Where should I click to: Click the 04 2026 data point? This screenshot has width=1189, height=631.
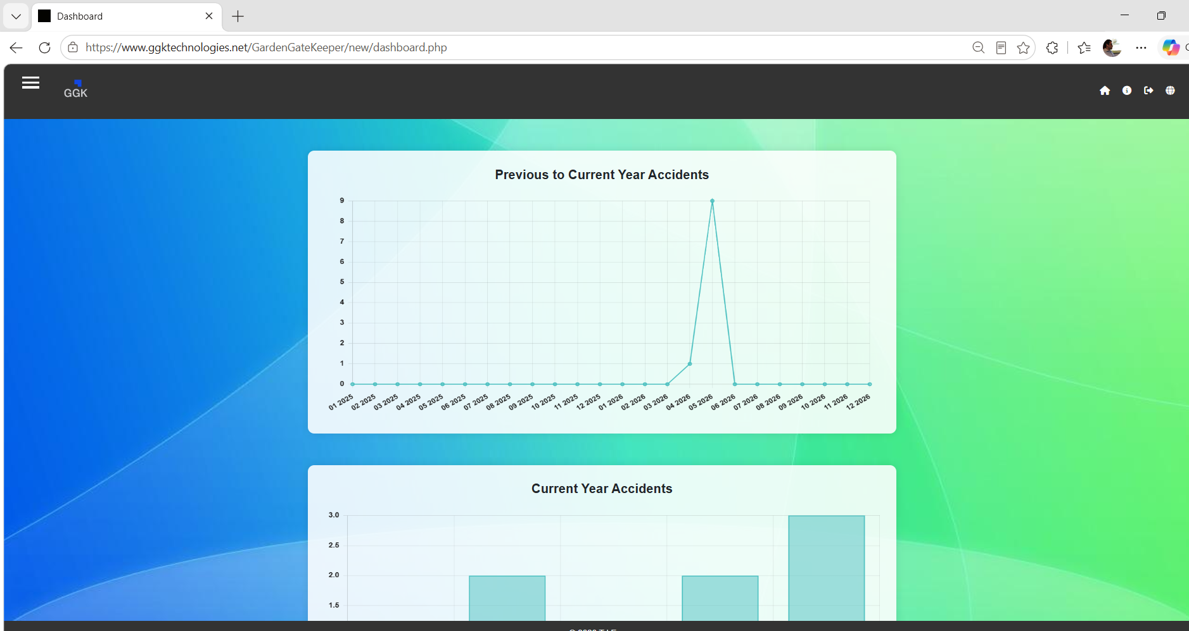tap(690, 364)
